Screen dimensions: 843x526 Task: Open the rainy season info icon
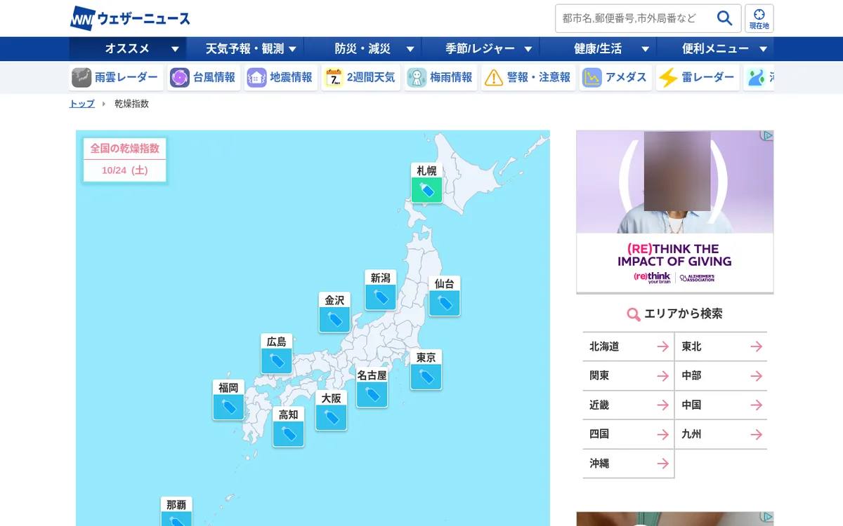417,77
